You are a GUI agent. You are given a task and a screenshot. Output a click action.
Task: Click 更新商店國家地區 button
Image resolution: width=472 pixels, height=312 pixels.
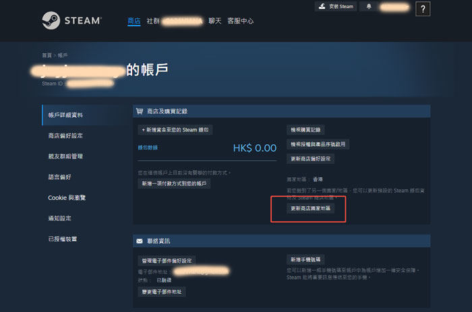(x=310, y=208)
